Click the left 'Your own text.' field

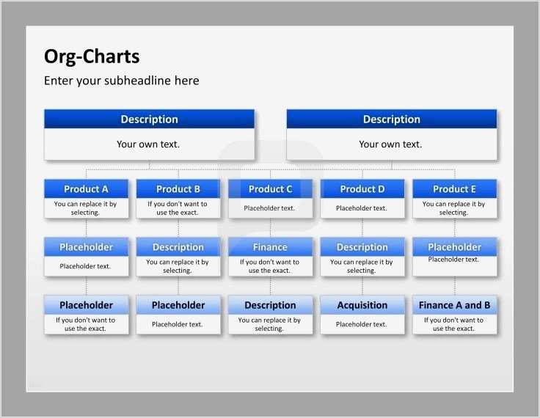pyautogui.click(x=150, y=144)
